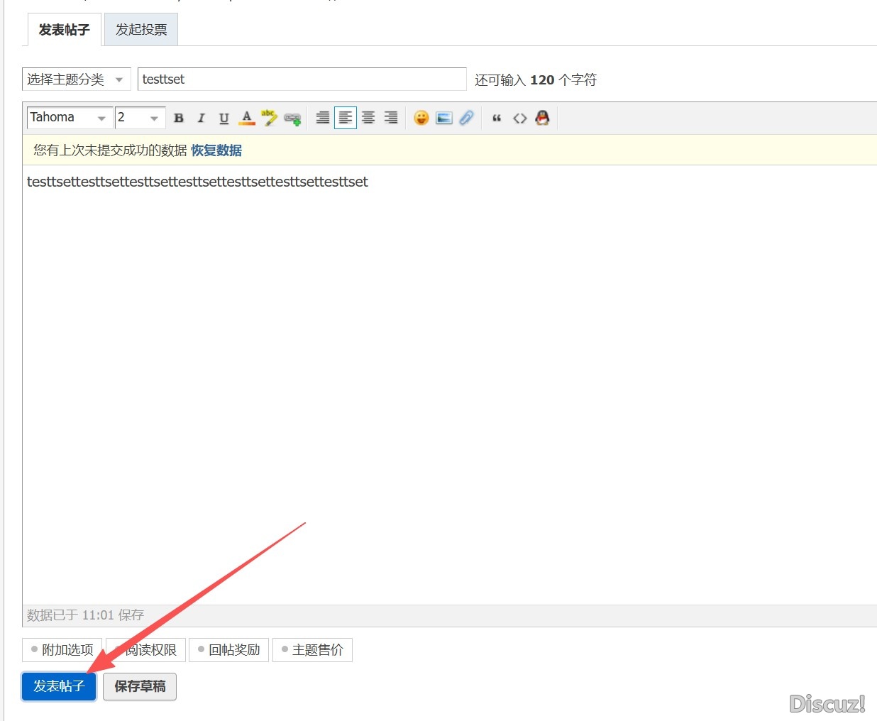This screenshot has width=877, height=721.
Task: Toggle bold formatting
Action: [x=178, y=118]
